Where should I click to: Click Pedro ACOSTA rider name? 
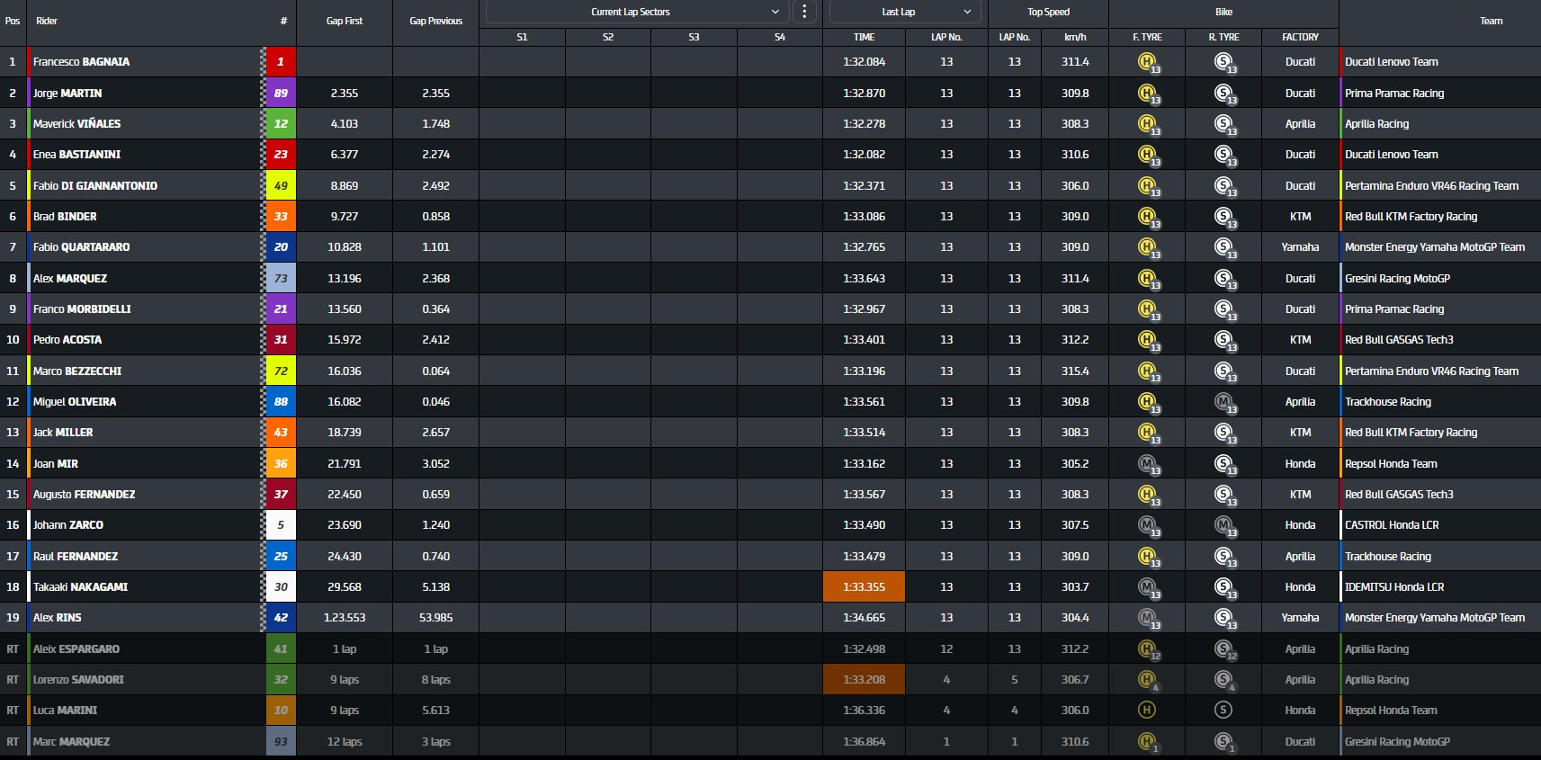[x=67, y=339]
